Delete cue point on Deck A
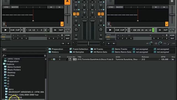Image resolution: width=177 pixels, height=100 pixels. click(x=62, y=35)
